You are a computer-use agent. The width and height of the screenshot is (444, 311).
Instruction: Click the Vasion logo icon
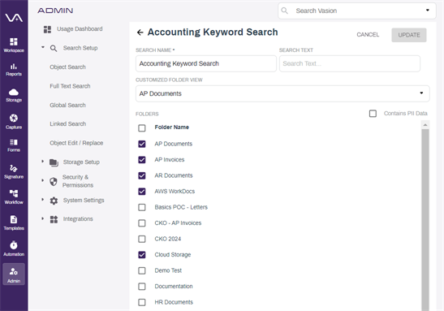tap(14, 18)
